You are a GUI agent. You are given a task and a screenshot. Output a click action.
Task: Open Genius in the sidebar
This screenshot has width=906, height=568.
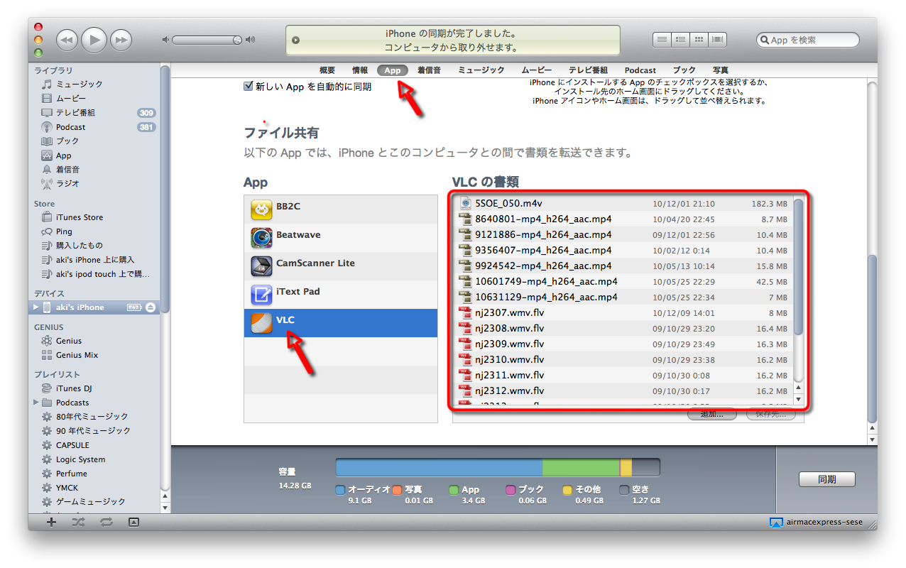[x=69, y=341]
